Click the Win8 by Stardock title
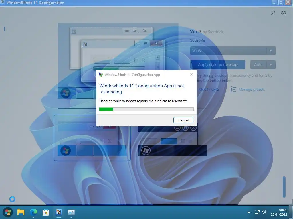This screenshot has width=293, height=219. 207,31
